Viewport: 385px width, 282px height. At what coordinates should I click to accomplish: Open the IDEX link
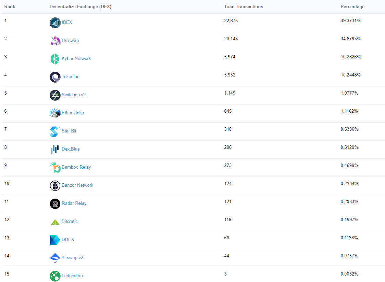[x=67, y=22]
